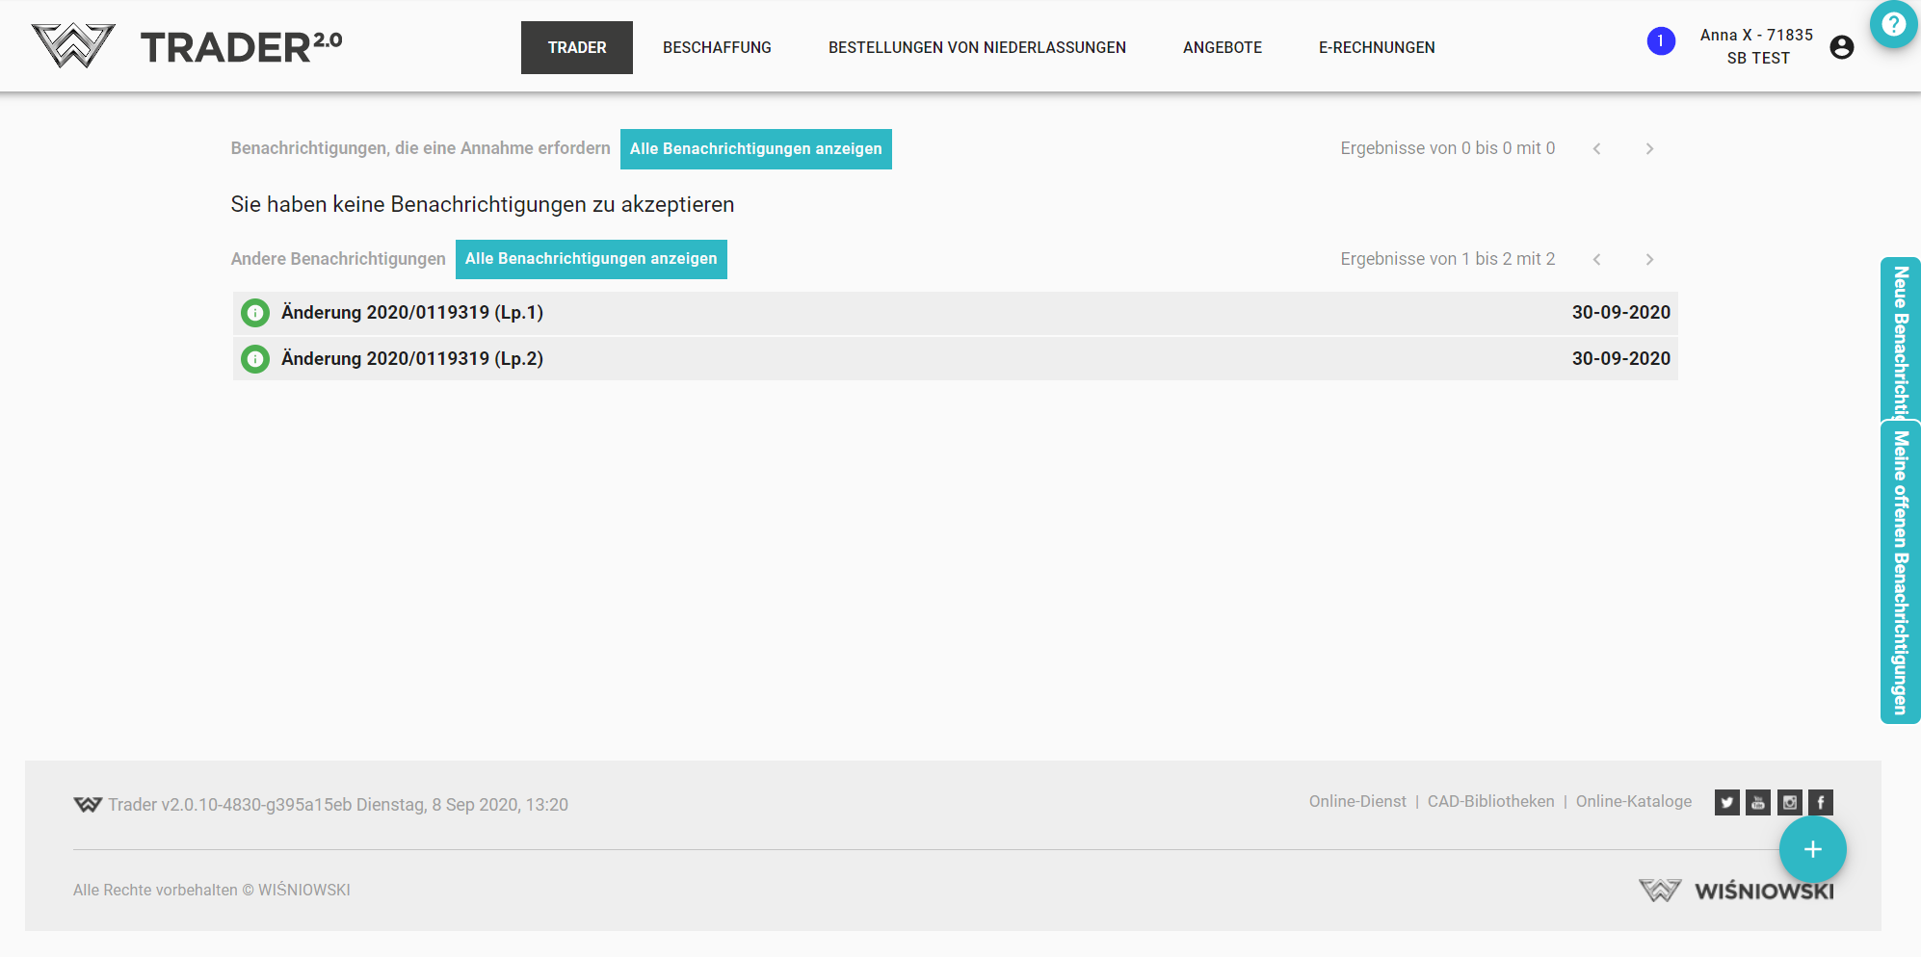Click the blue notification counter badge
The image size is (1921, 957).
point(1660,41)
